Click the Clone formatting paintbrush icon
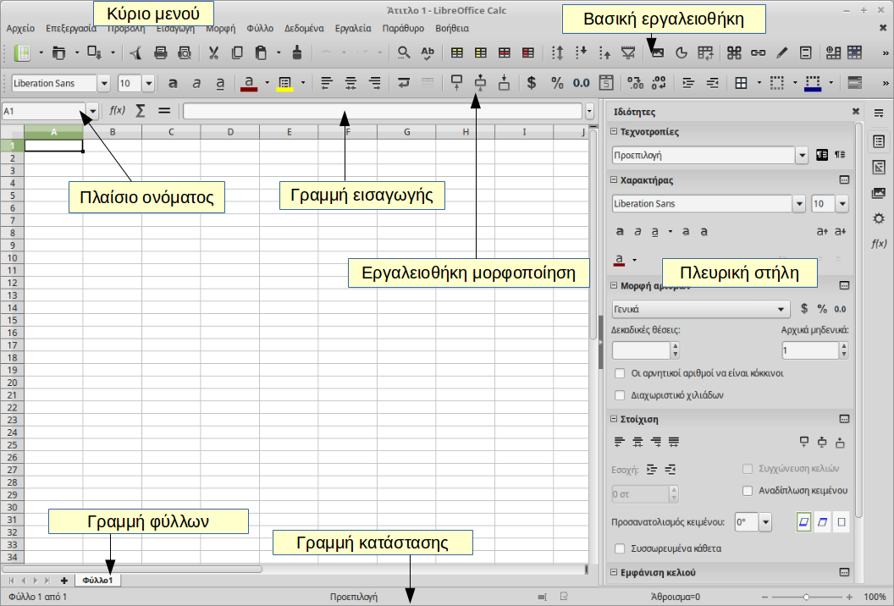 point(297,53)
